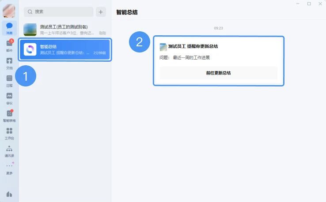The image size is (326, 202).
Task: Expand the 更多 (More) sidebar menu
Action: pyautogui.click(x=9, y=168)
